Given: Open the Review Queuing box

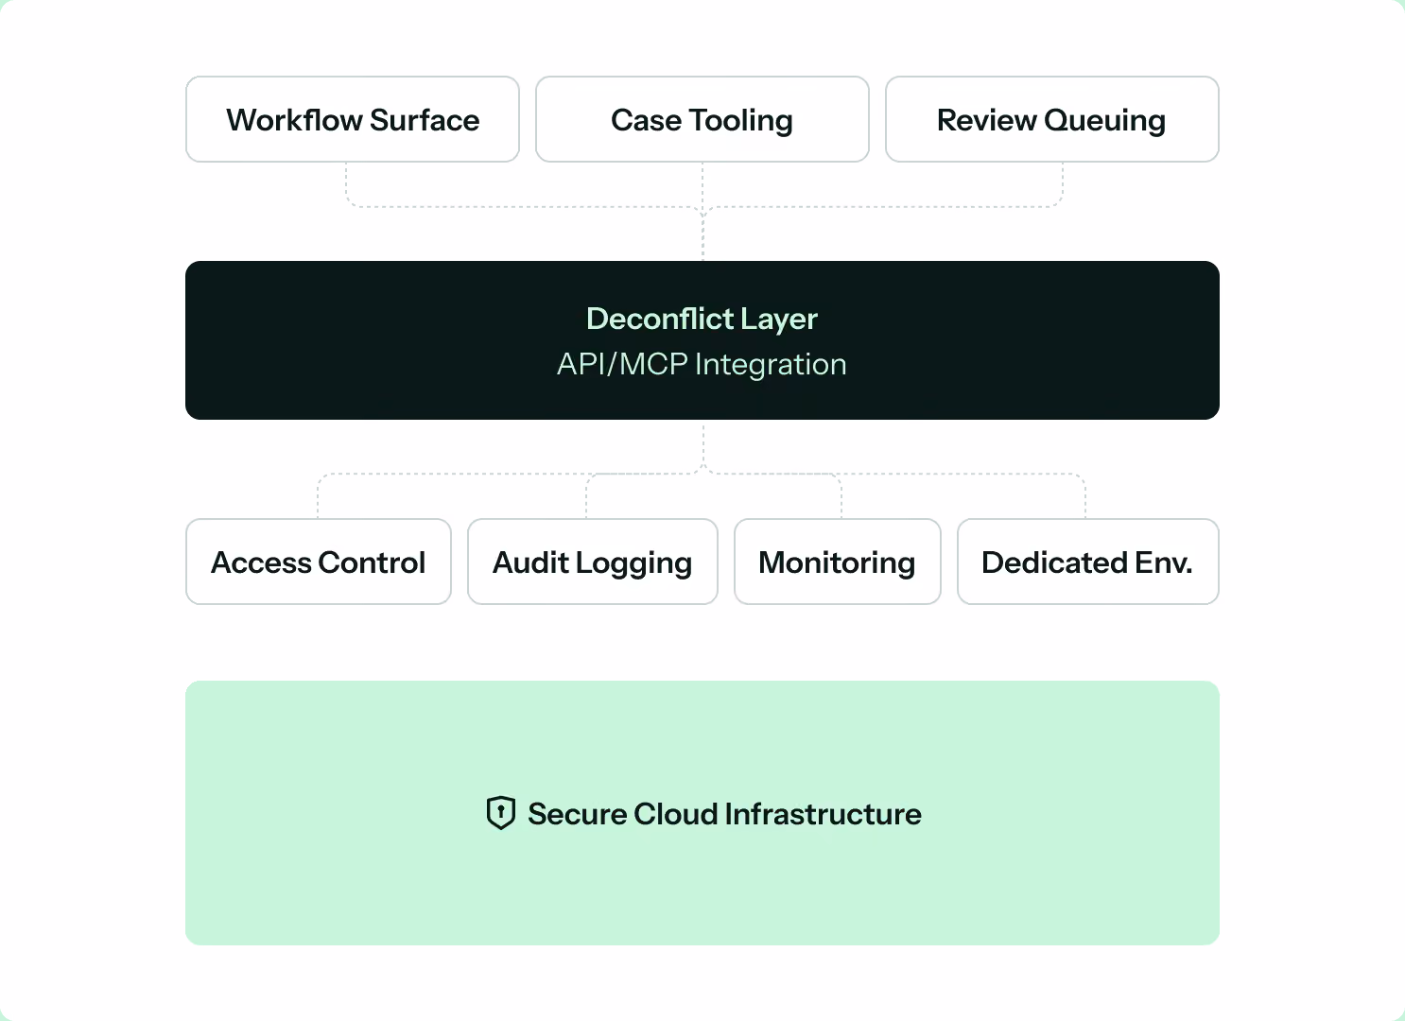Looking at the screenshot, I should click(1052, 119).
